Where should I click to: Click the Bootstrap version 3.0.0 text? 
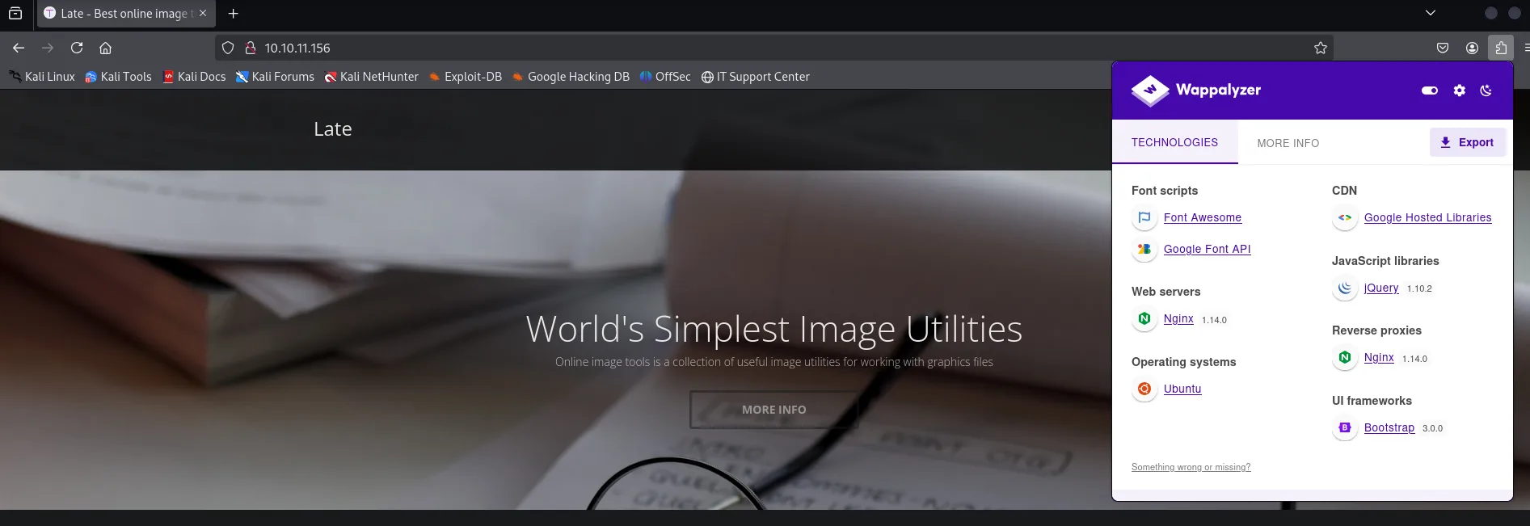(x=1432, y=428)
